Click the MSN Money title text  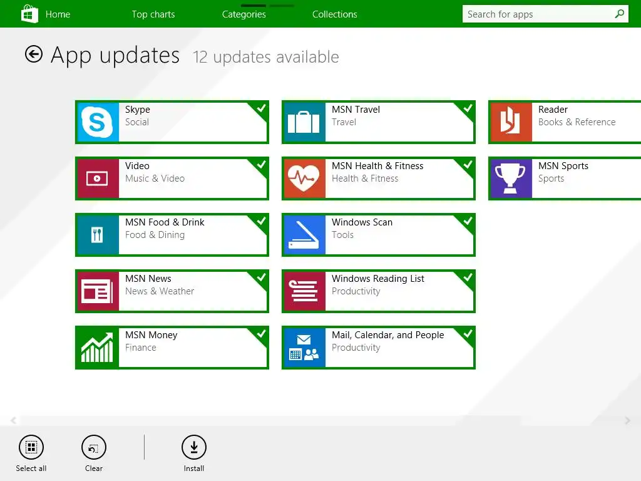151,335
